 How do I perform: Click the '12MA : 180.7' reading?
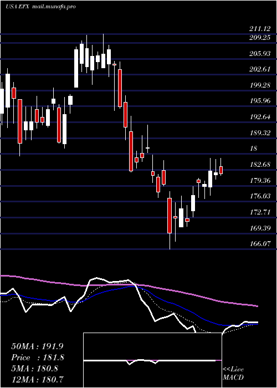coord(37,379)
